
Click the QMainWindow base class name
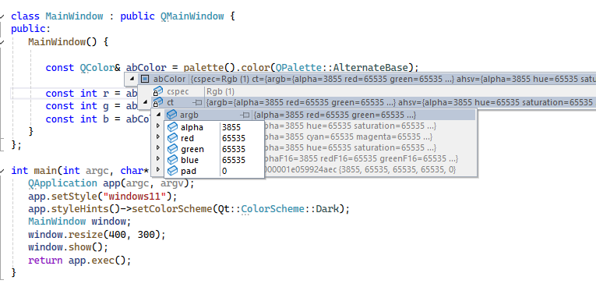click(192, 16)
